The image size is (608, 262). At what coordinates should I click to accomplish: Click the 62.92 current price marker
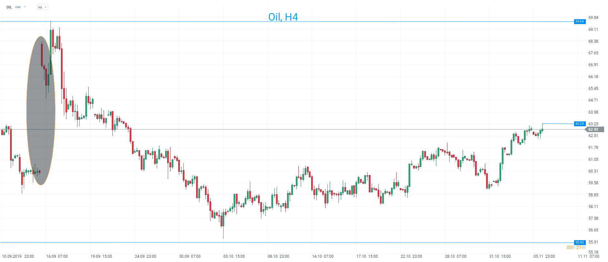point(595,130)
